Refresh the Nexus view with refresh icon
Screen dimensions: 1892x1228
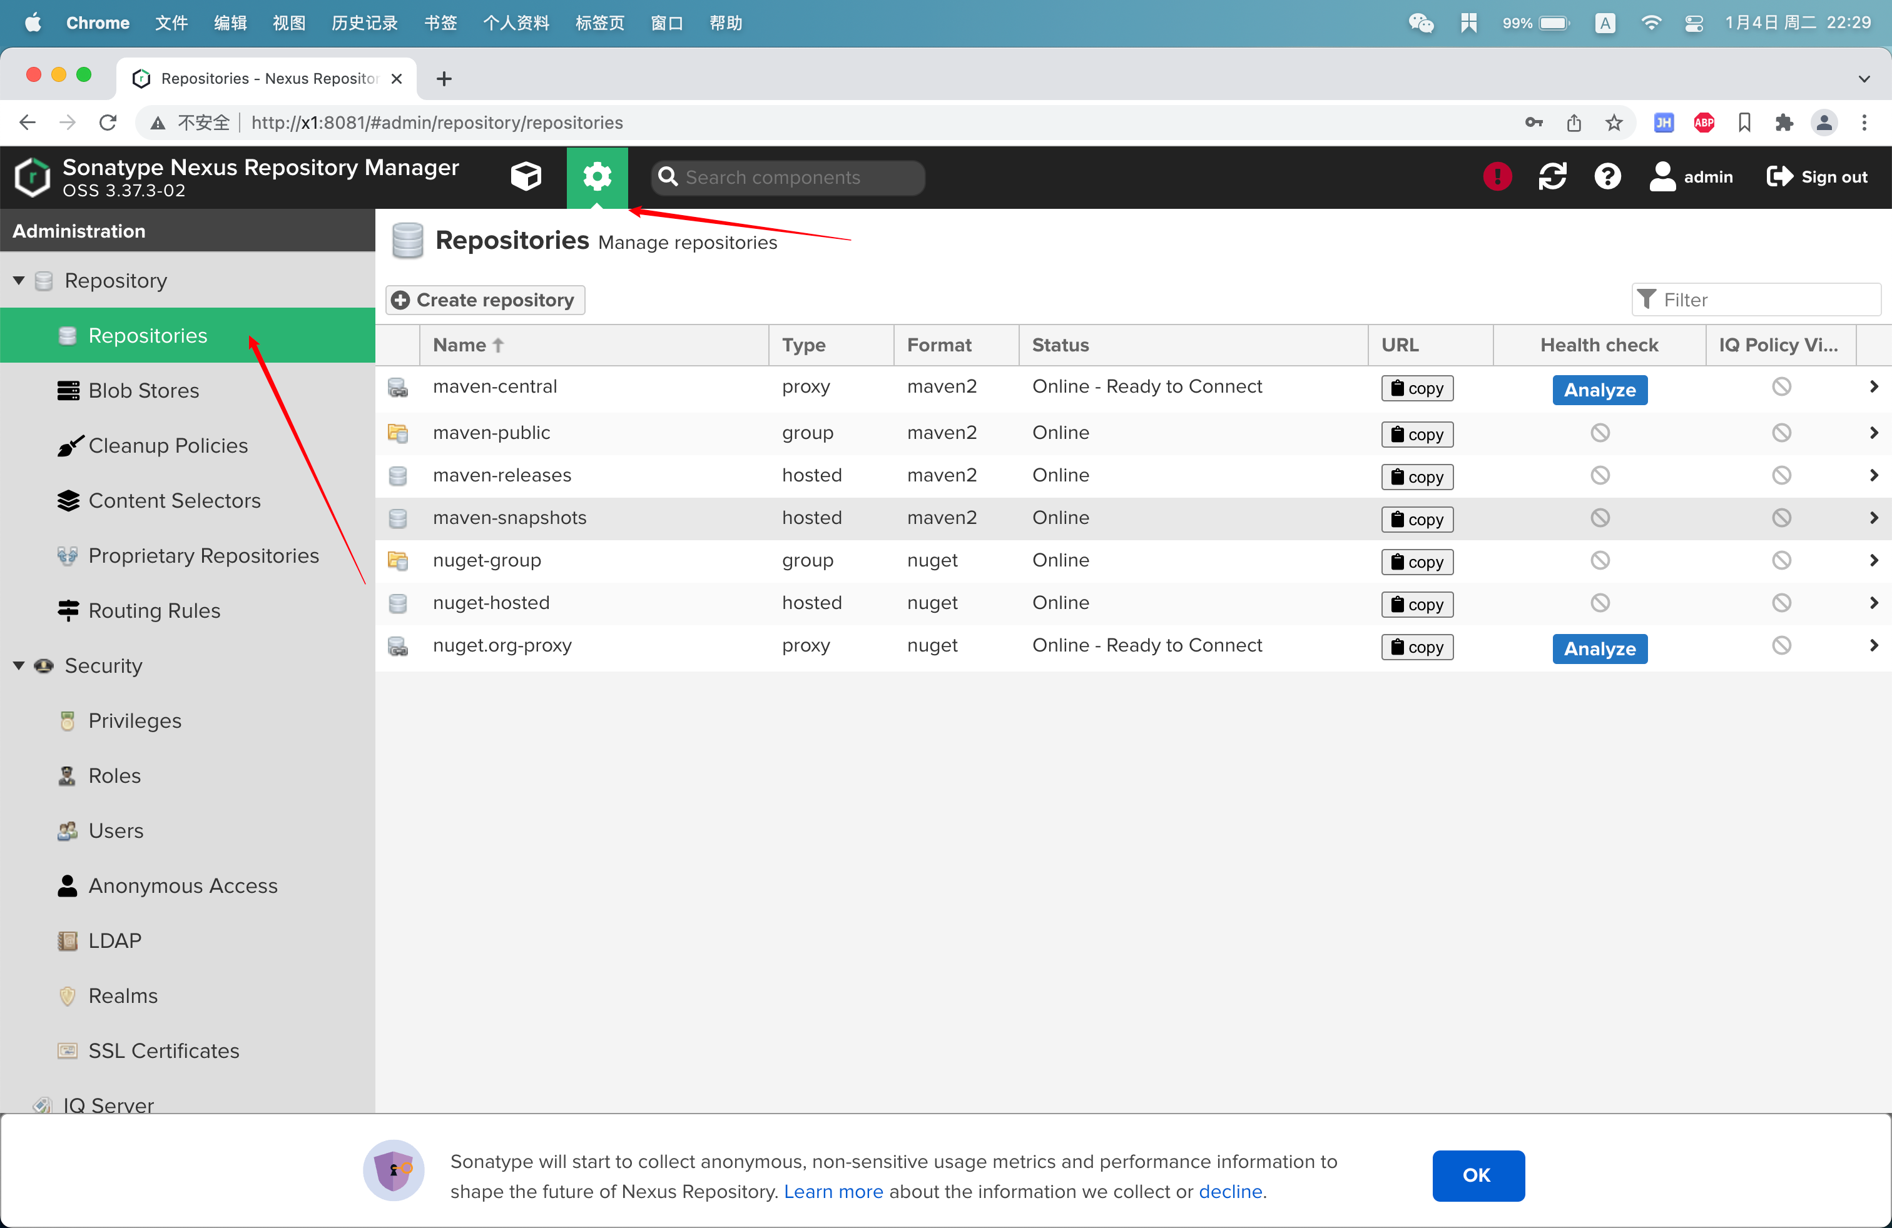(x=1552, y=176)
